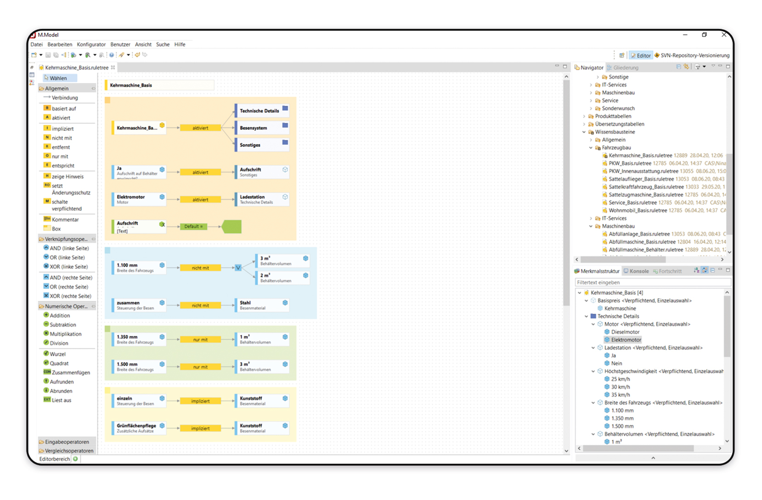Pick the Verbindung connection tool
This screenshot has height=500, width=762.
point(61,98)
